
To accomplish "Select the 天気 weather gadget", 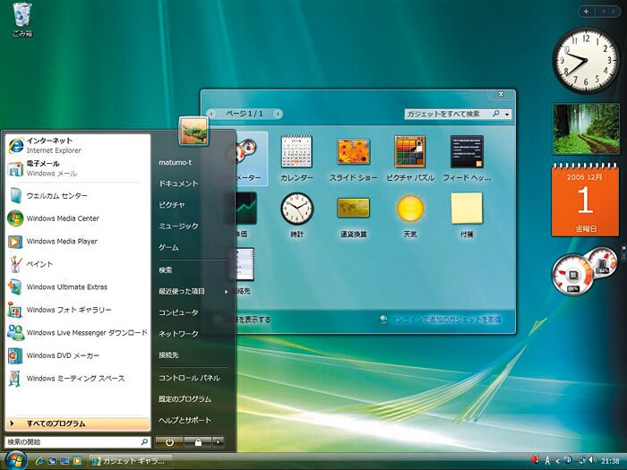I will [x=410, y=209].
